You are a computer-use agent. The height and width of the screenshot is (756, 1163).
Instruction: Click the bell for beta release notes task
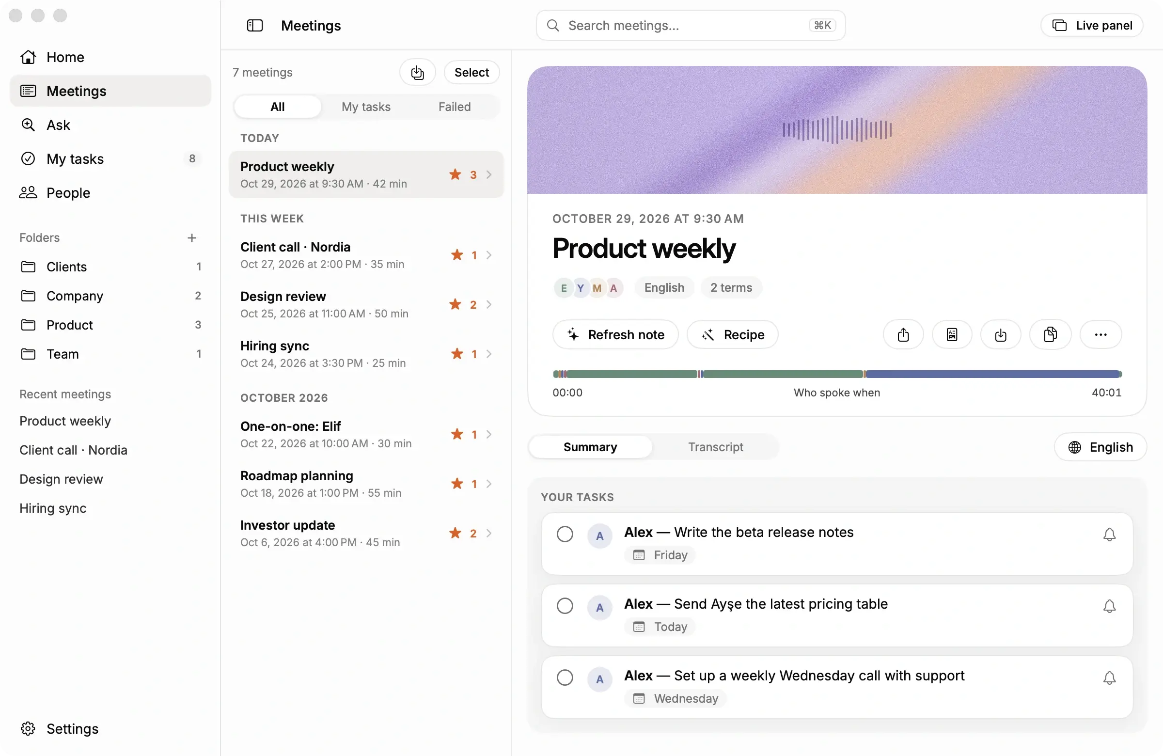1109,534
